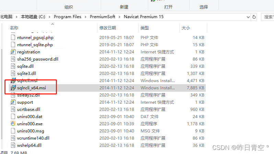The height and width of the screenshot is (154, 274).
Task: Click the unins000.msg file icon
Action: pyautogui.click(x=13, y=131)
